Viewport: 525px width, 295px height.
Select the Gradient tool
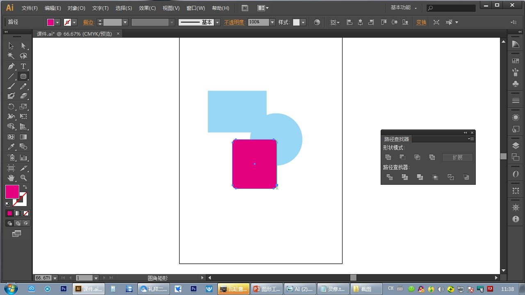[23, 137]
